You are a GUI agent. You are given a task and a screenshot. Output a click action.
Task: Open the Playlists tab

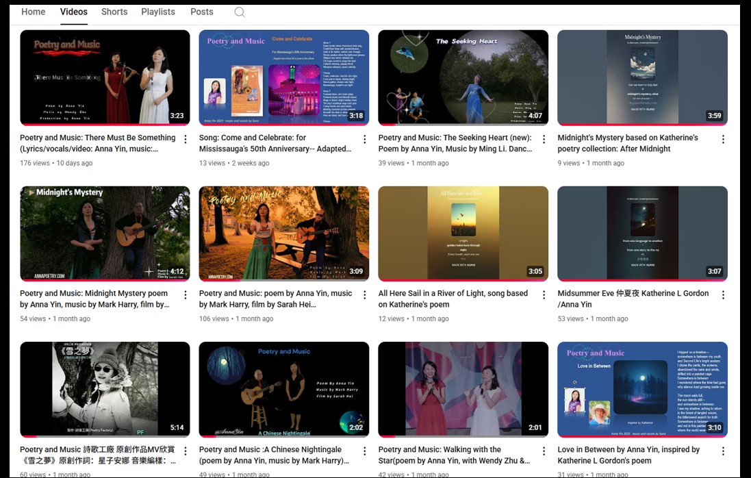(158, 12)
